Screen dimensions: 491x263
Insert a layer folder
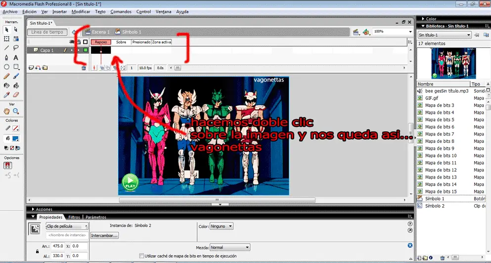pyautogui.click(x=45, y=68)
